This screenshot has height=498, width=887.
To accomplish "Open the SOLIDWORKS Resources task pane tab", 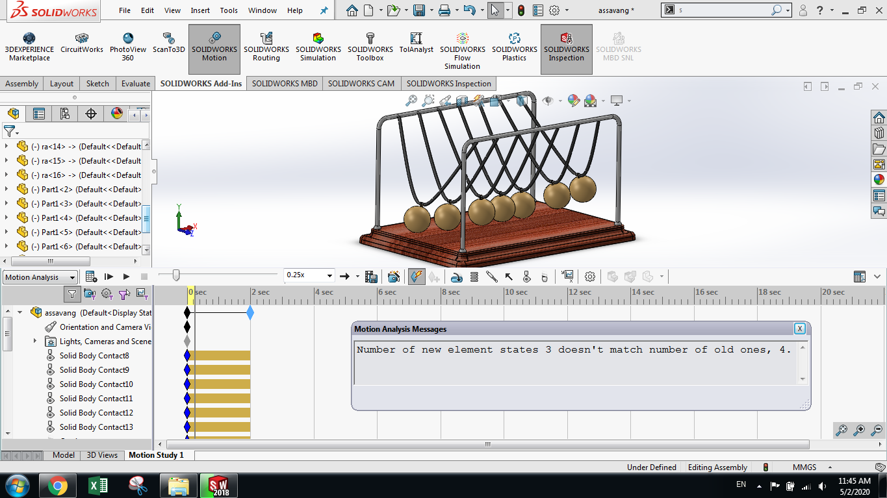I will (879, 118).
